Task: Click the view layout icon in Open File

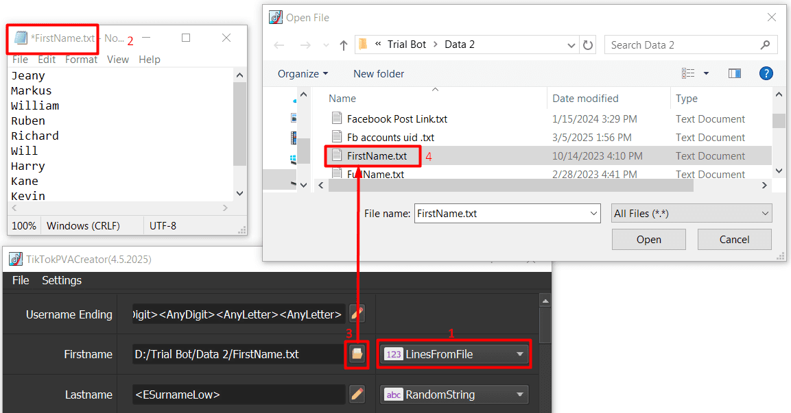Action: click(688, 73)
